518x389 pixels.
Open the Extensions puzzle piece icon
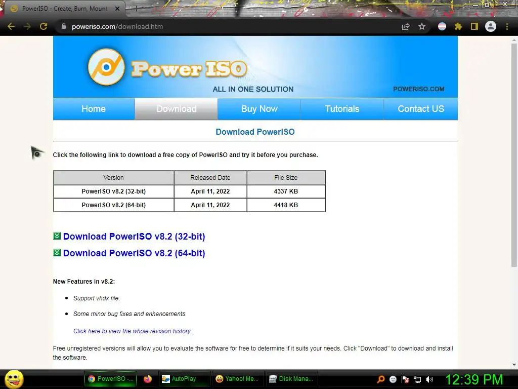click(458, 26)
